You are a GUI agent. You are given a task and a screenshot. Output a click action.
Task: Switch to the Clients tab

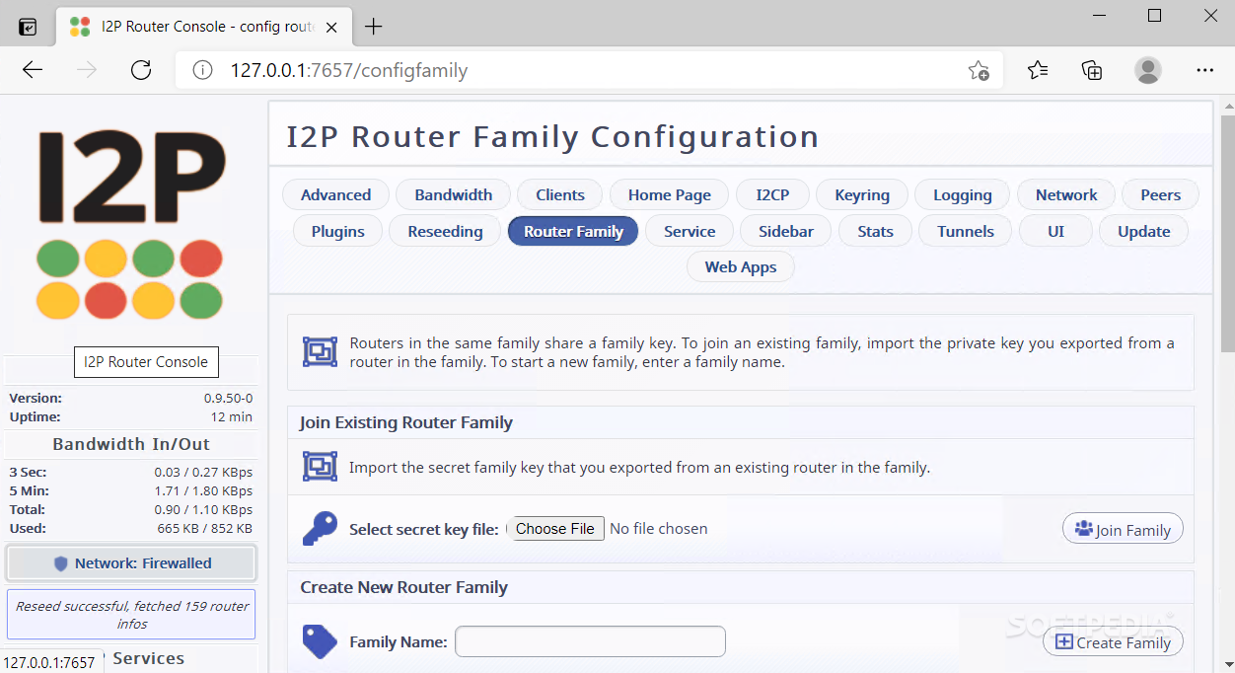pos(560,195)
